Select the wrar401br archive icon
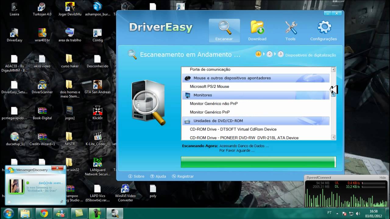The image size is (390, 219). click(x=42, y=35)
